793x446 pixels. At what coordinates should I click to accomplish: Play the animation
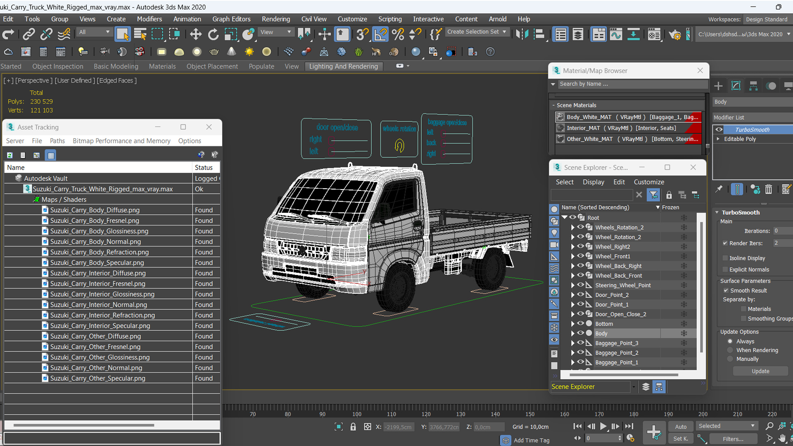[x=603, y=427]
